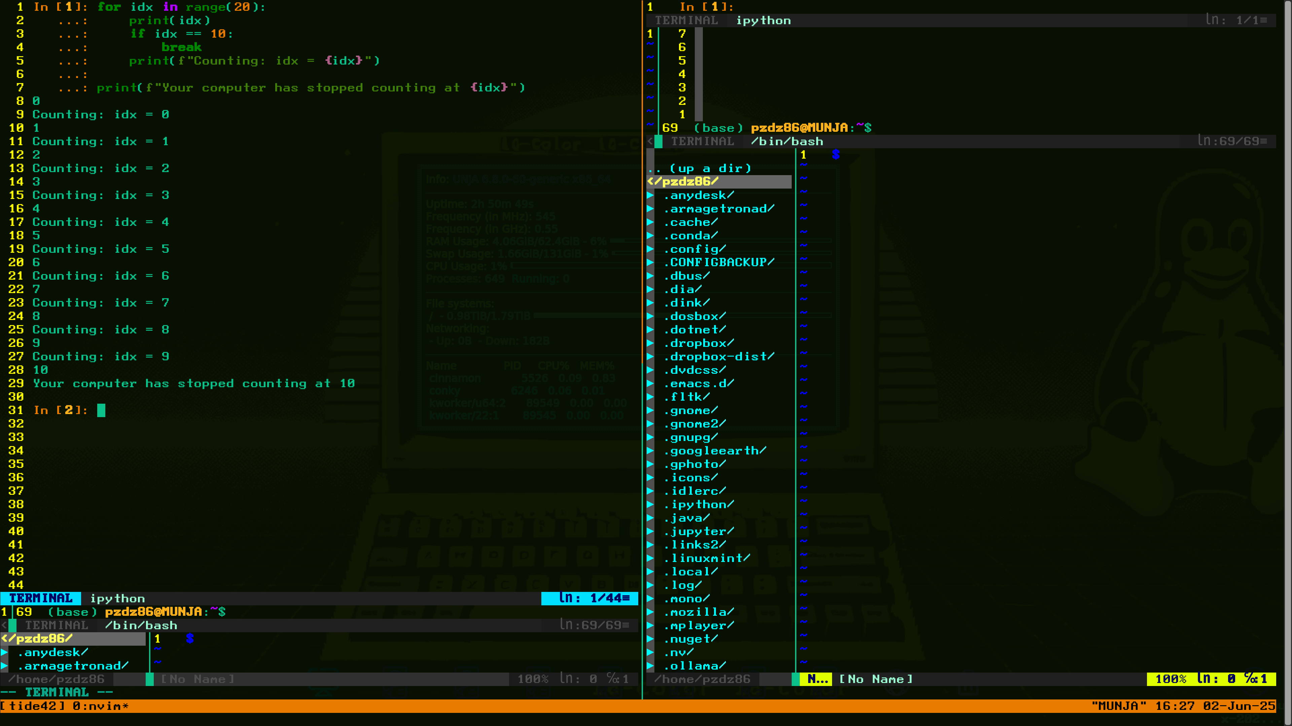Viewport: 1292px width, 726px height.
Task: Expand the .ipython/ directory arrow
Action: pos(650,505)
